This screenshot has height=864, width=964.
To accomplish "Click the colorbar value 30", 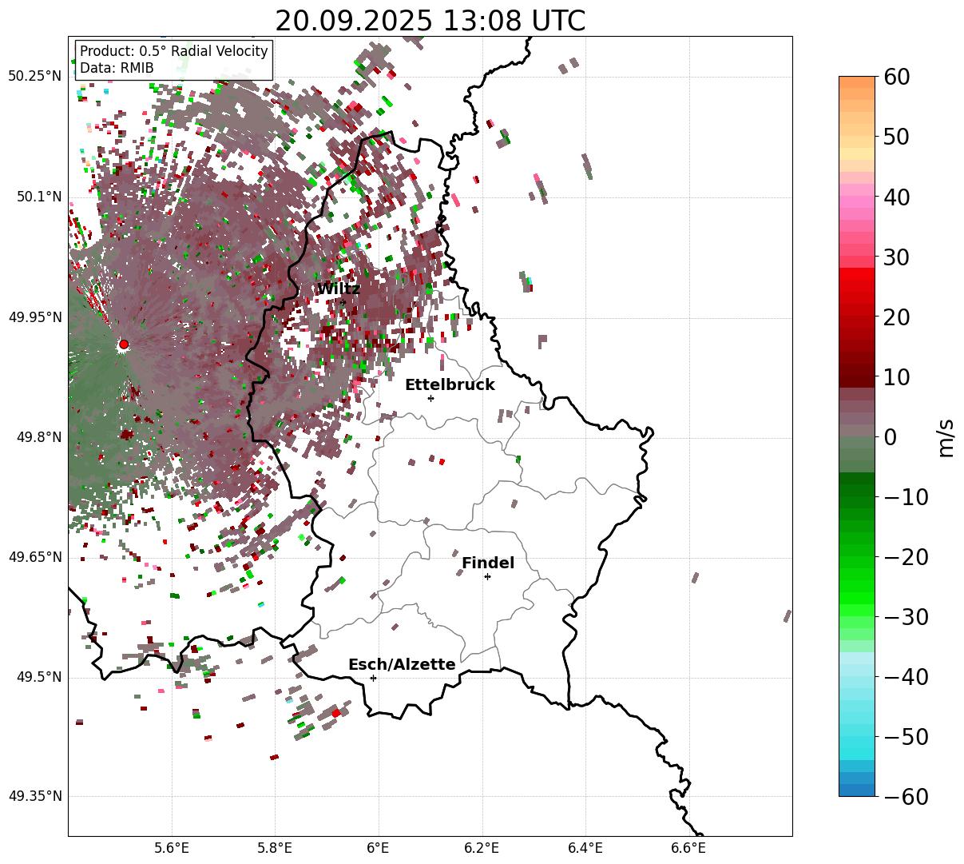I will [x=897, y=257].
